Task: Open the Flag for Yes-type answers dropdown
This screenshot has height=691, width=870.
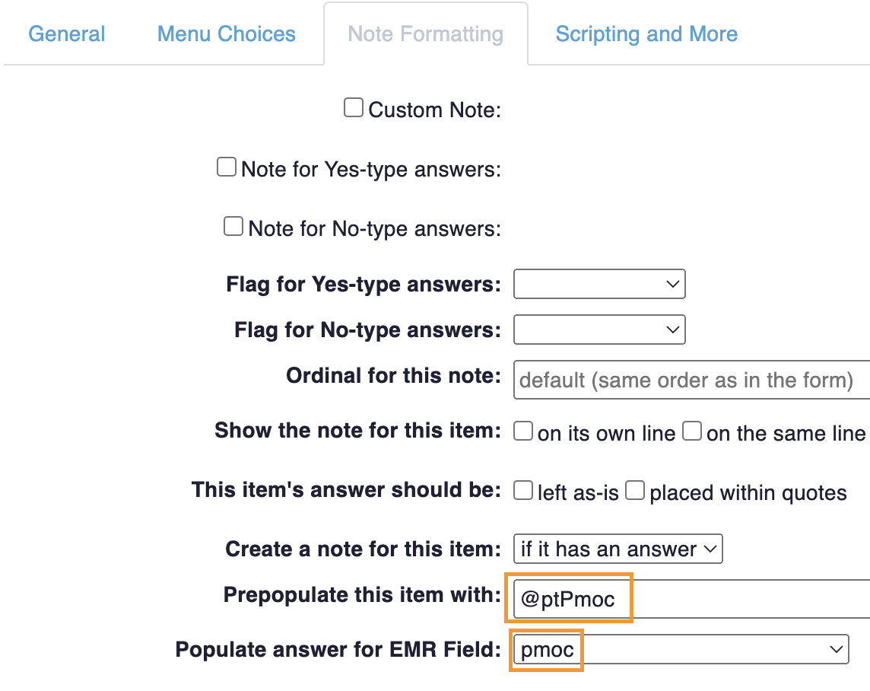Action: pyautogui.click(x=599, y=285)
